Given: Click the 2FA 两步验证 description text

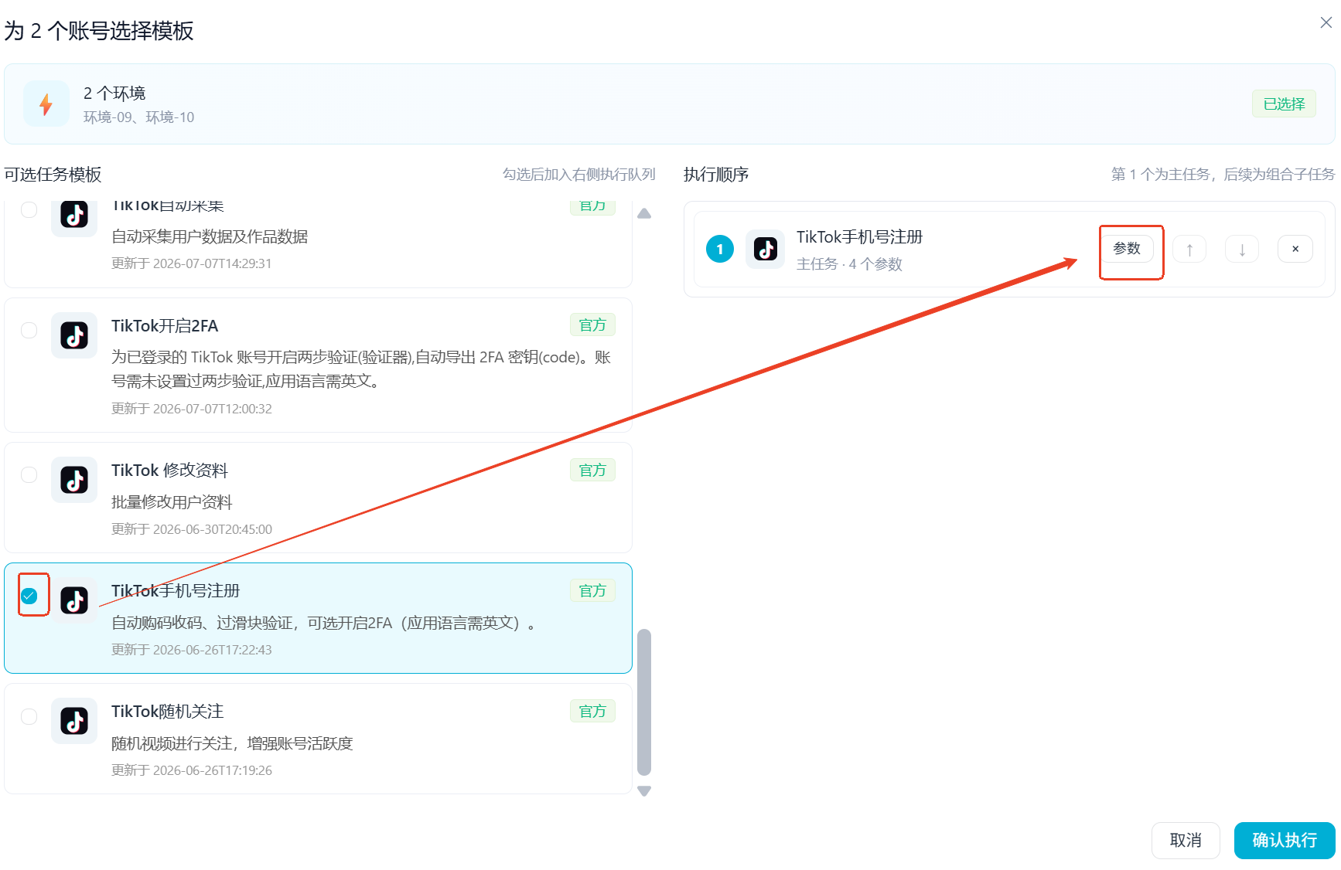Looking at the screenshot, I should pos(361,369).
